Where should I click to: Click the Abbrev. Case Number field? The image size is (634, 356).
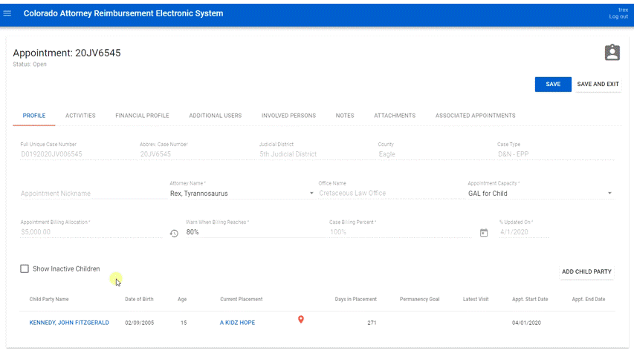(x=198, y=154)
